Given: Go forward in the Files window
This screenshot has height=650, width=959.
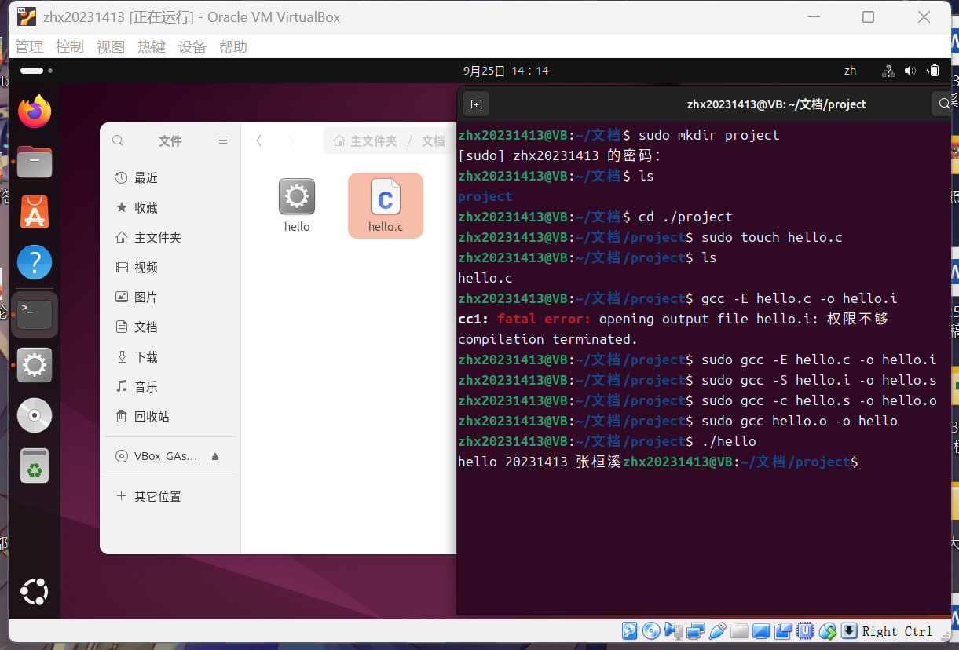Looking at the screenshot, I should pyautogui.click(x=291, y=141).
